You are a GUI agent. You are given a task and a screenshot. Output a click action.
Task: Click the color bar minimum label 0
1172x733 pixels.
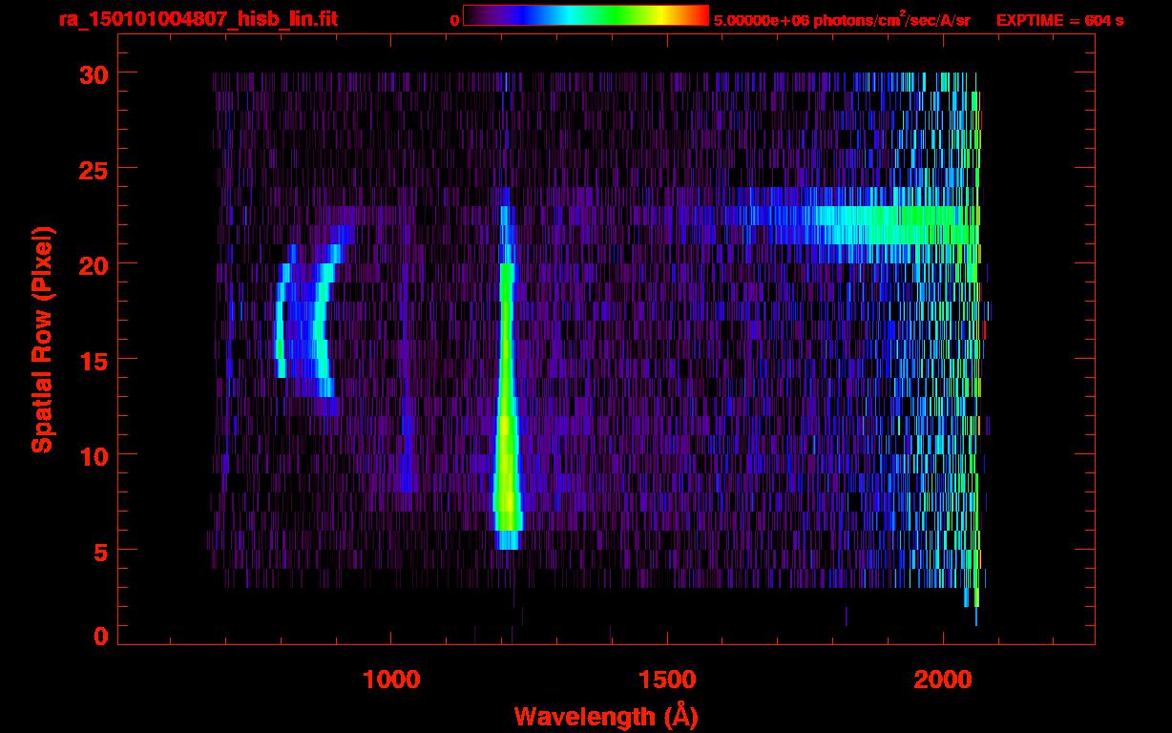click(x=454, y=20)
